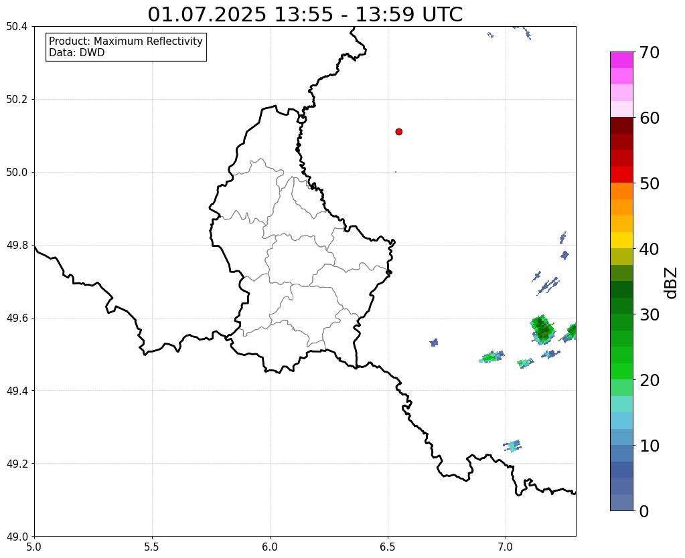Select the 60 tick on the colorbar
Screen dimensions: 685x558
[x=650, y=118]
